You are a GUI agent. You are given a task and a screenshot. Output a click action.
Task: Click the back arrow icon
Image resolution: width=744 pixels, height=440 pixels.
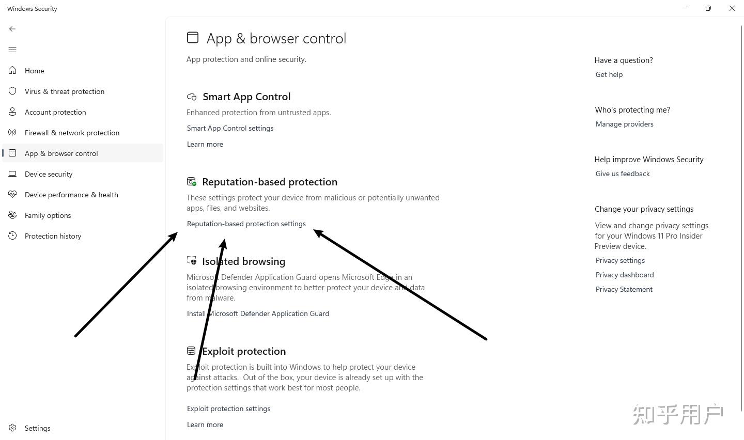[x=12, y=29]
